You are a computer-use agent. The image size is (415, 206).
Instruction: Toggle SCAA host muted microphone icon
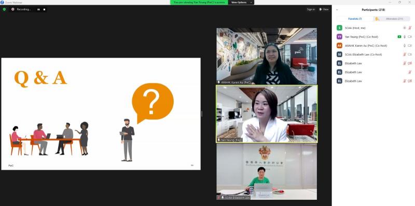[410, 28]
